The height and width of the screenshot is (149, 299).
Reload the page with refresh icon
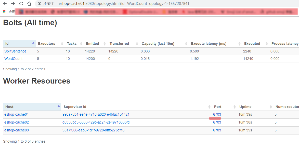click(21, 4)
